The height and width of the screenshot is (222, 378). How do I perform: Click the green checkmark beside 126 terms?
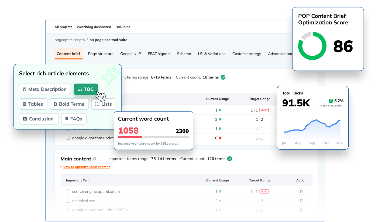coord(230,159)
